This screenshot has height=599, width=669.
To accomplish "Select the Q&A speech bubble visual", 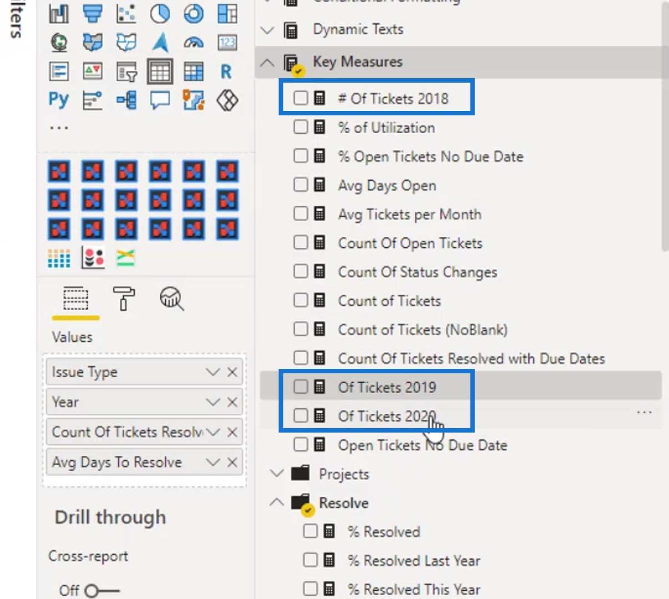I will click(160, 100).
